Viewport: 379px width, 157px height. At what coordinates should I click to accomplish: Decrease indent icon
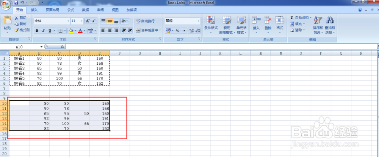coord(124,30)
